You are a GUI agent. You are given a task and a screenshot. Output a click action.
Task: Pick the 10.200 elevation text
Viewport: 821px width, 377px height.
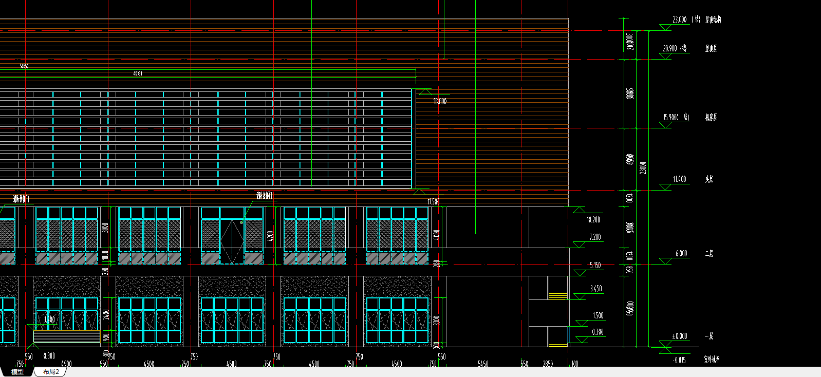point(593,219)
